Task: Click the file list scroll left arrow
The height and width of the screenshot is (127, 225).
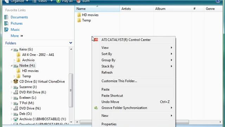Action: click(77, 122)
